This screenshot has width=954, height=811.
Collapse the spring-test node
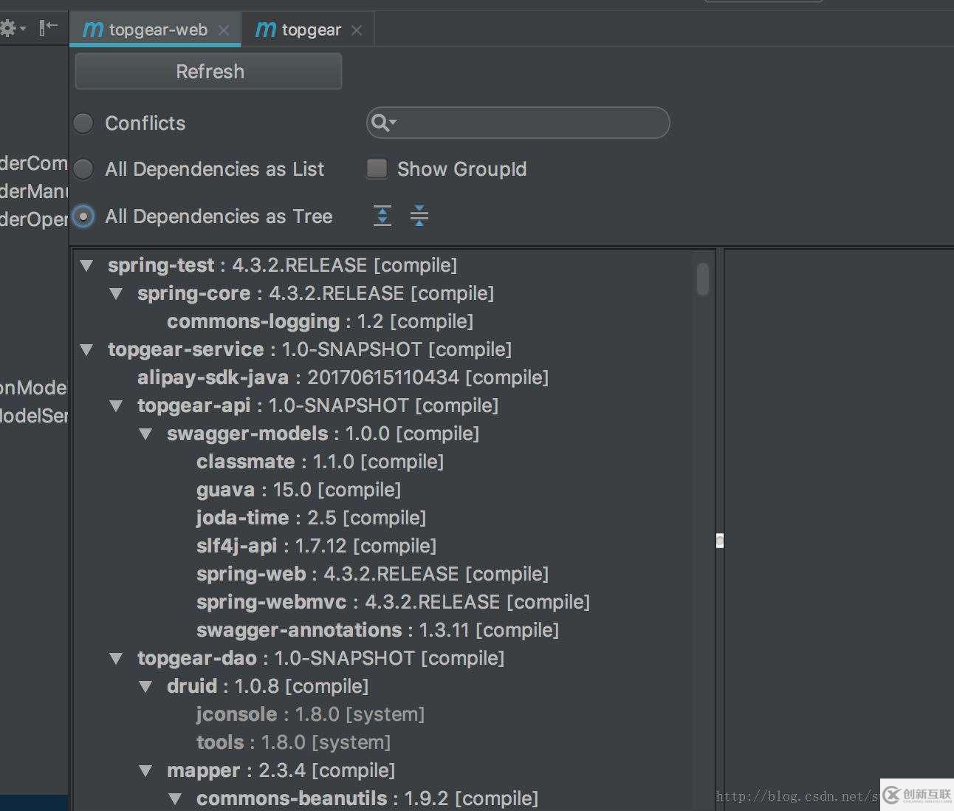coord(87,266)
